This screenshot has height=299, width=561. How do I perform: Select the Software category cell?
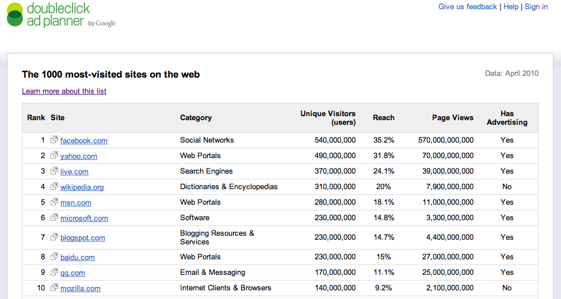tap(194, 217)
